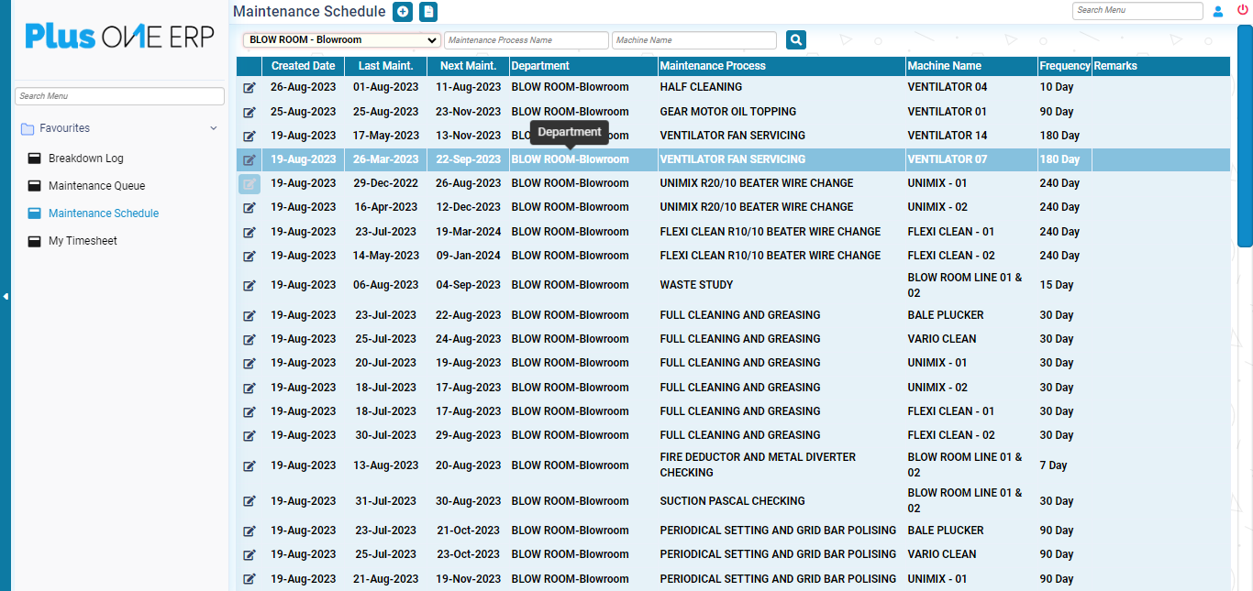This screenshot has width=1253, height=591.
Task: Open the user profile icon
Action: pos(1218,11)
